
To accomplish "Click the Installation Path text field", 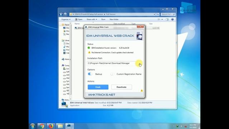I will (112, 63).
